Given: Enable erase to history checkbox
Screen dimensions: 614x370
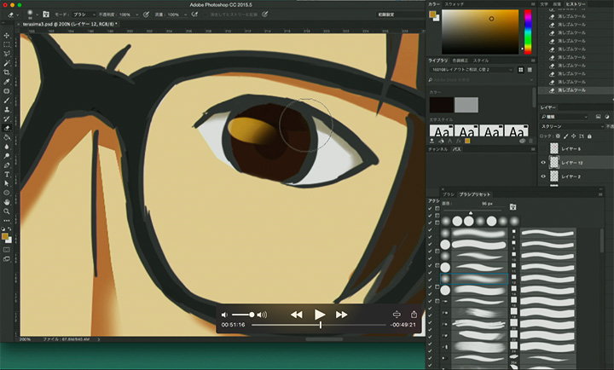Looking at the screenshot, I should [206, 14].
